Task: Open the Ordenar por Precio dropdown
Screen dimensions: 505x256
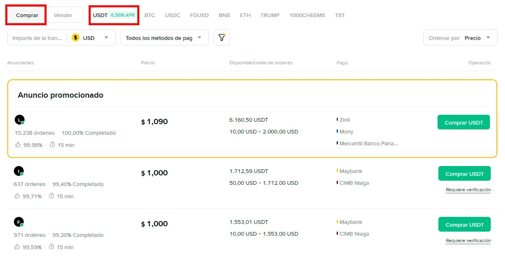Action: pos(460,37)
